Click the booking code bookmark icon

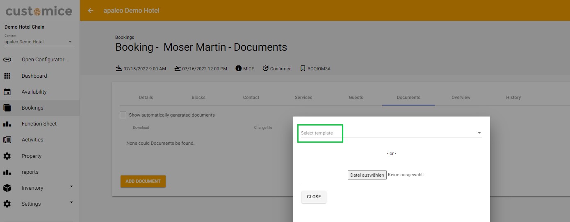click(303, 68)
